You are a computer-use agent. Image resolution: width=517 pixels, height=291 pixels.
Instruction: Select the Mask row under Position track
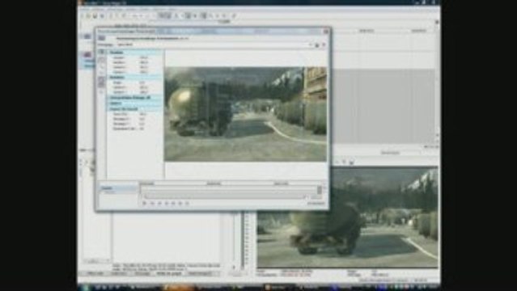pos(118,192)
